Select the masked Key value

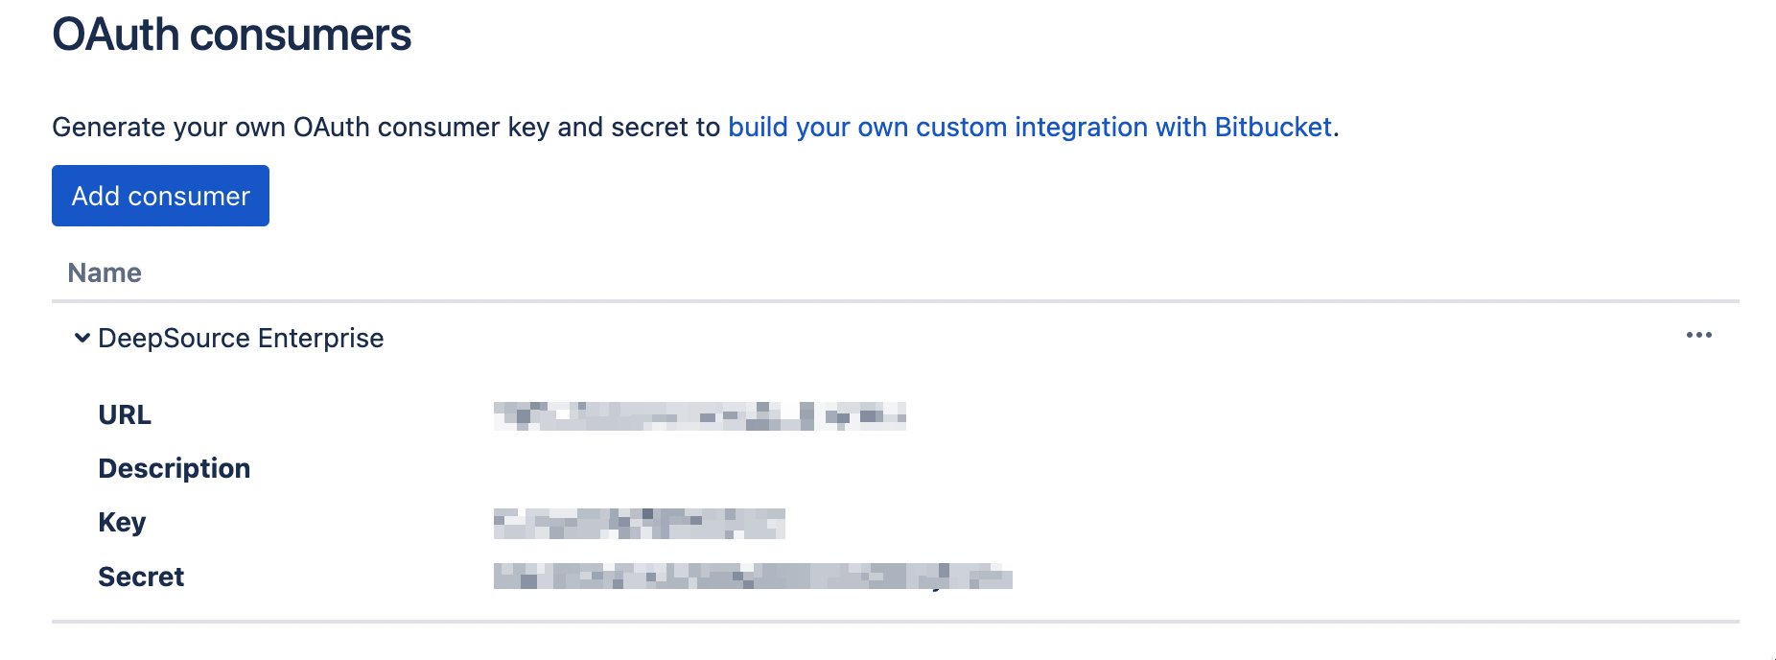click(641, 522)
